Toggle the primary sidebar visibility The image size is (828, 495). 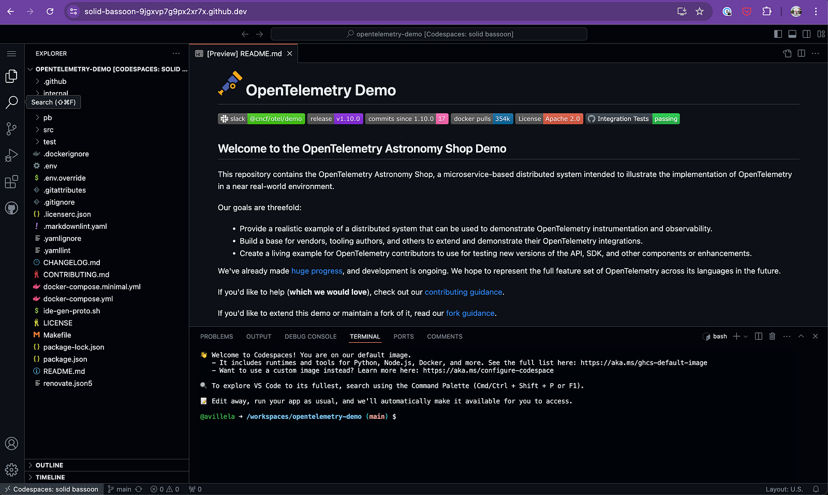pos(777,34)
